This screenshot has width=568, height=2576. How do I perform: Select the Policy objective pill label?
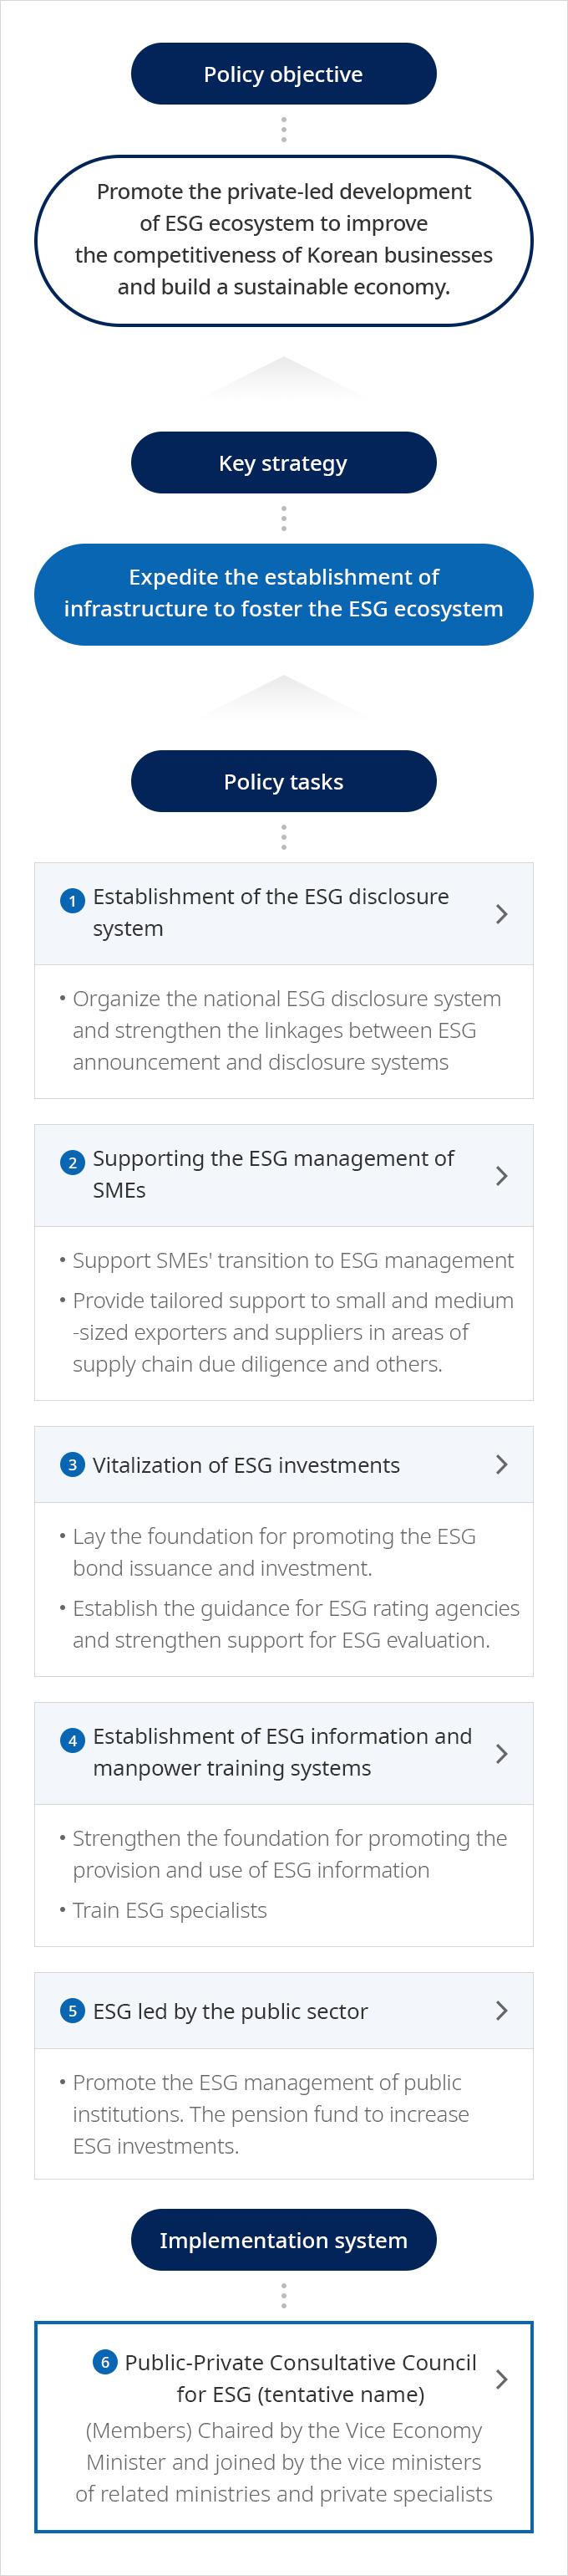pos(283,74)
